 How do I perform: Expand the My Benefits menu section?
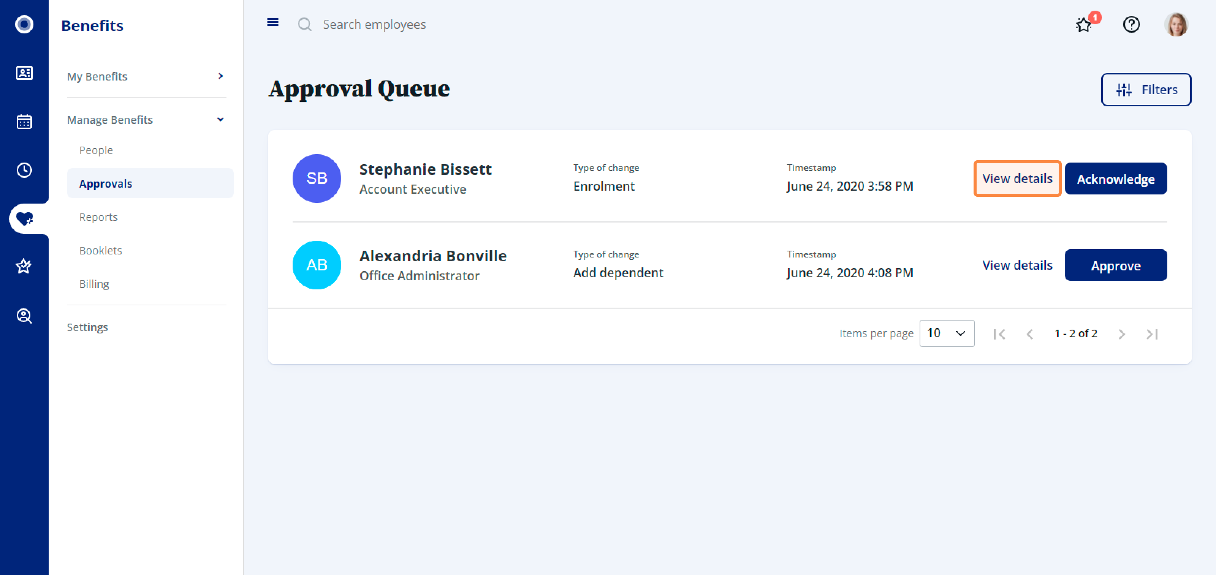coord(147,76)
